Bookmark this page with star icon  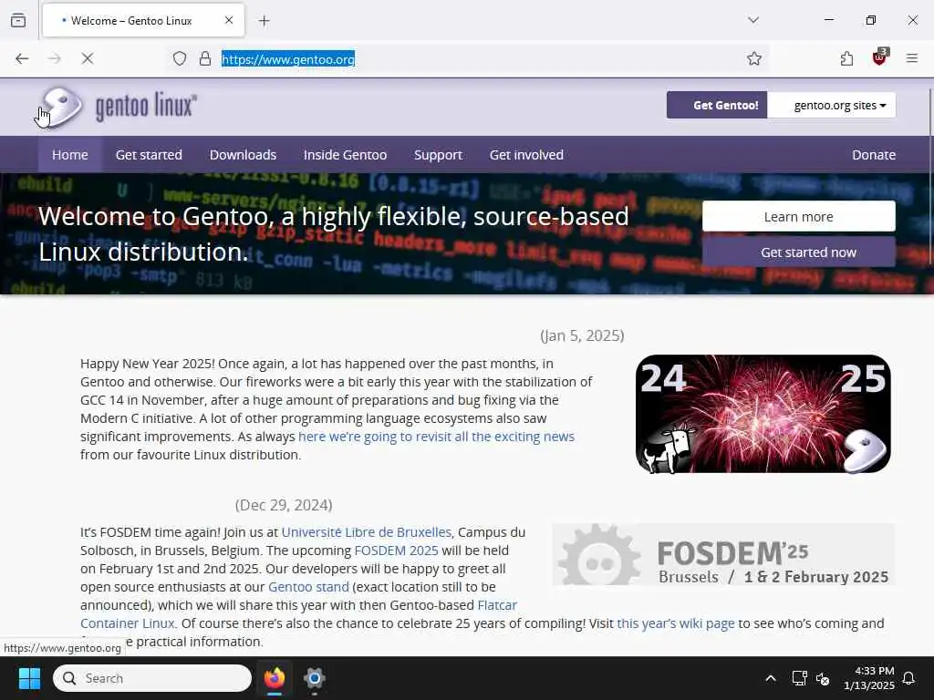pyautogui.click(x=754, y=58)
